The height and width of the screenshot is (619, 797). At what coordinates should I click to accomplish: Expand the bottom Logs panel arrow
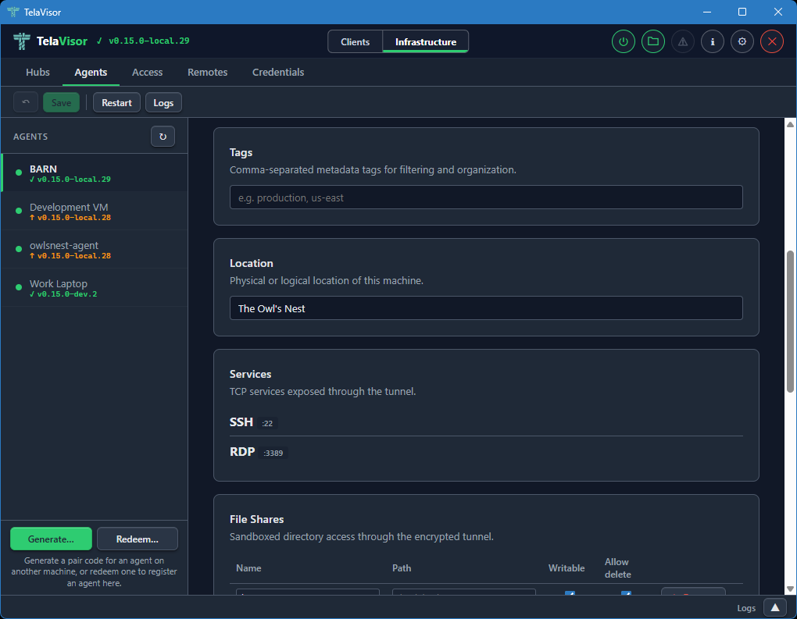(x=774, y=608)
